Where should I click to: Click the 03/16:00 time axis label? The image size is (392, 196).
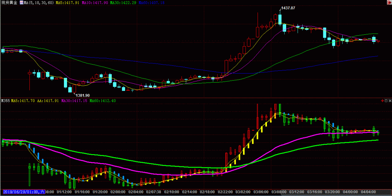coord(314,192)
